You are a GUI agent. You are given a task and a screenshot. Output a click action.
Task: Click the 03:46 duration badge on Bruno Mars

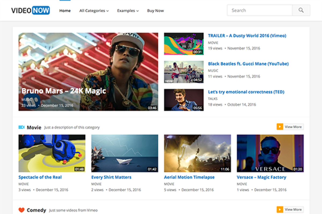[x=152, y=108]
